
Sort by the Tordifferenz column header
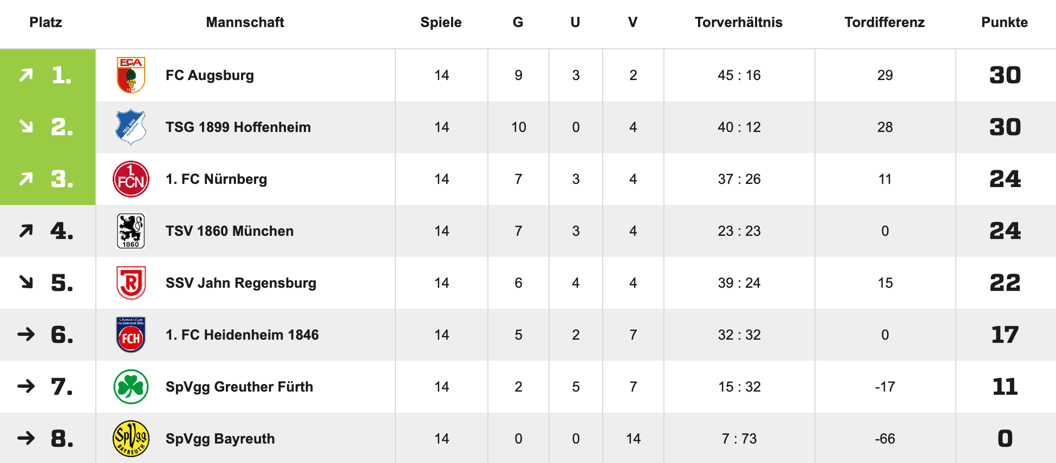tap(884, 22)
